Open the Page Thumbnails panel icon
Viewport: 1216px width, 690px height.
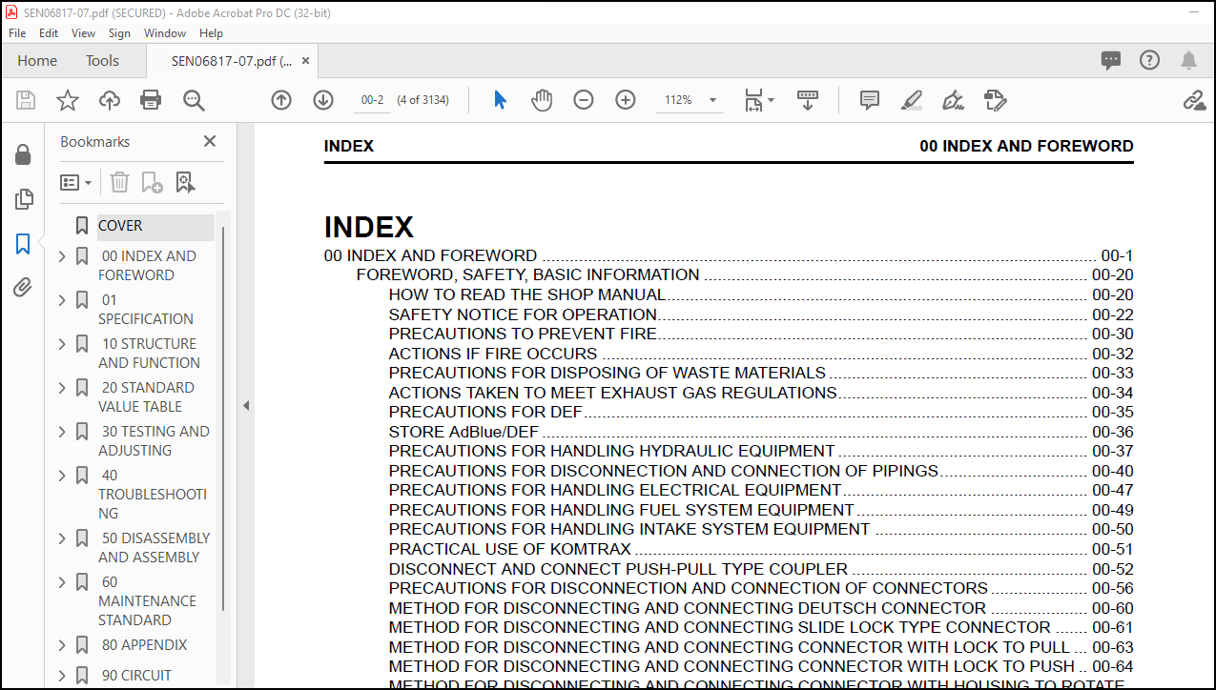23,199
